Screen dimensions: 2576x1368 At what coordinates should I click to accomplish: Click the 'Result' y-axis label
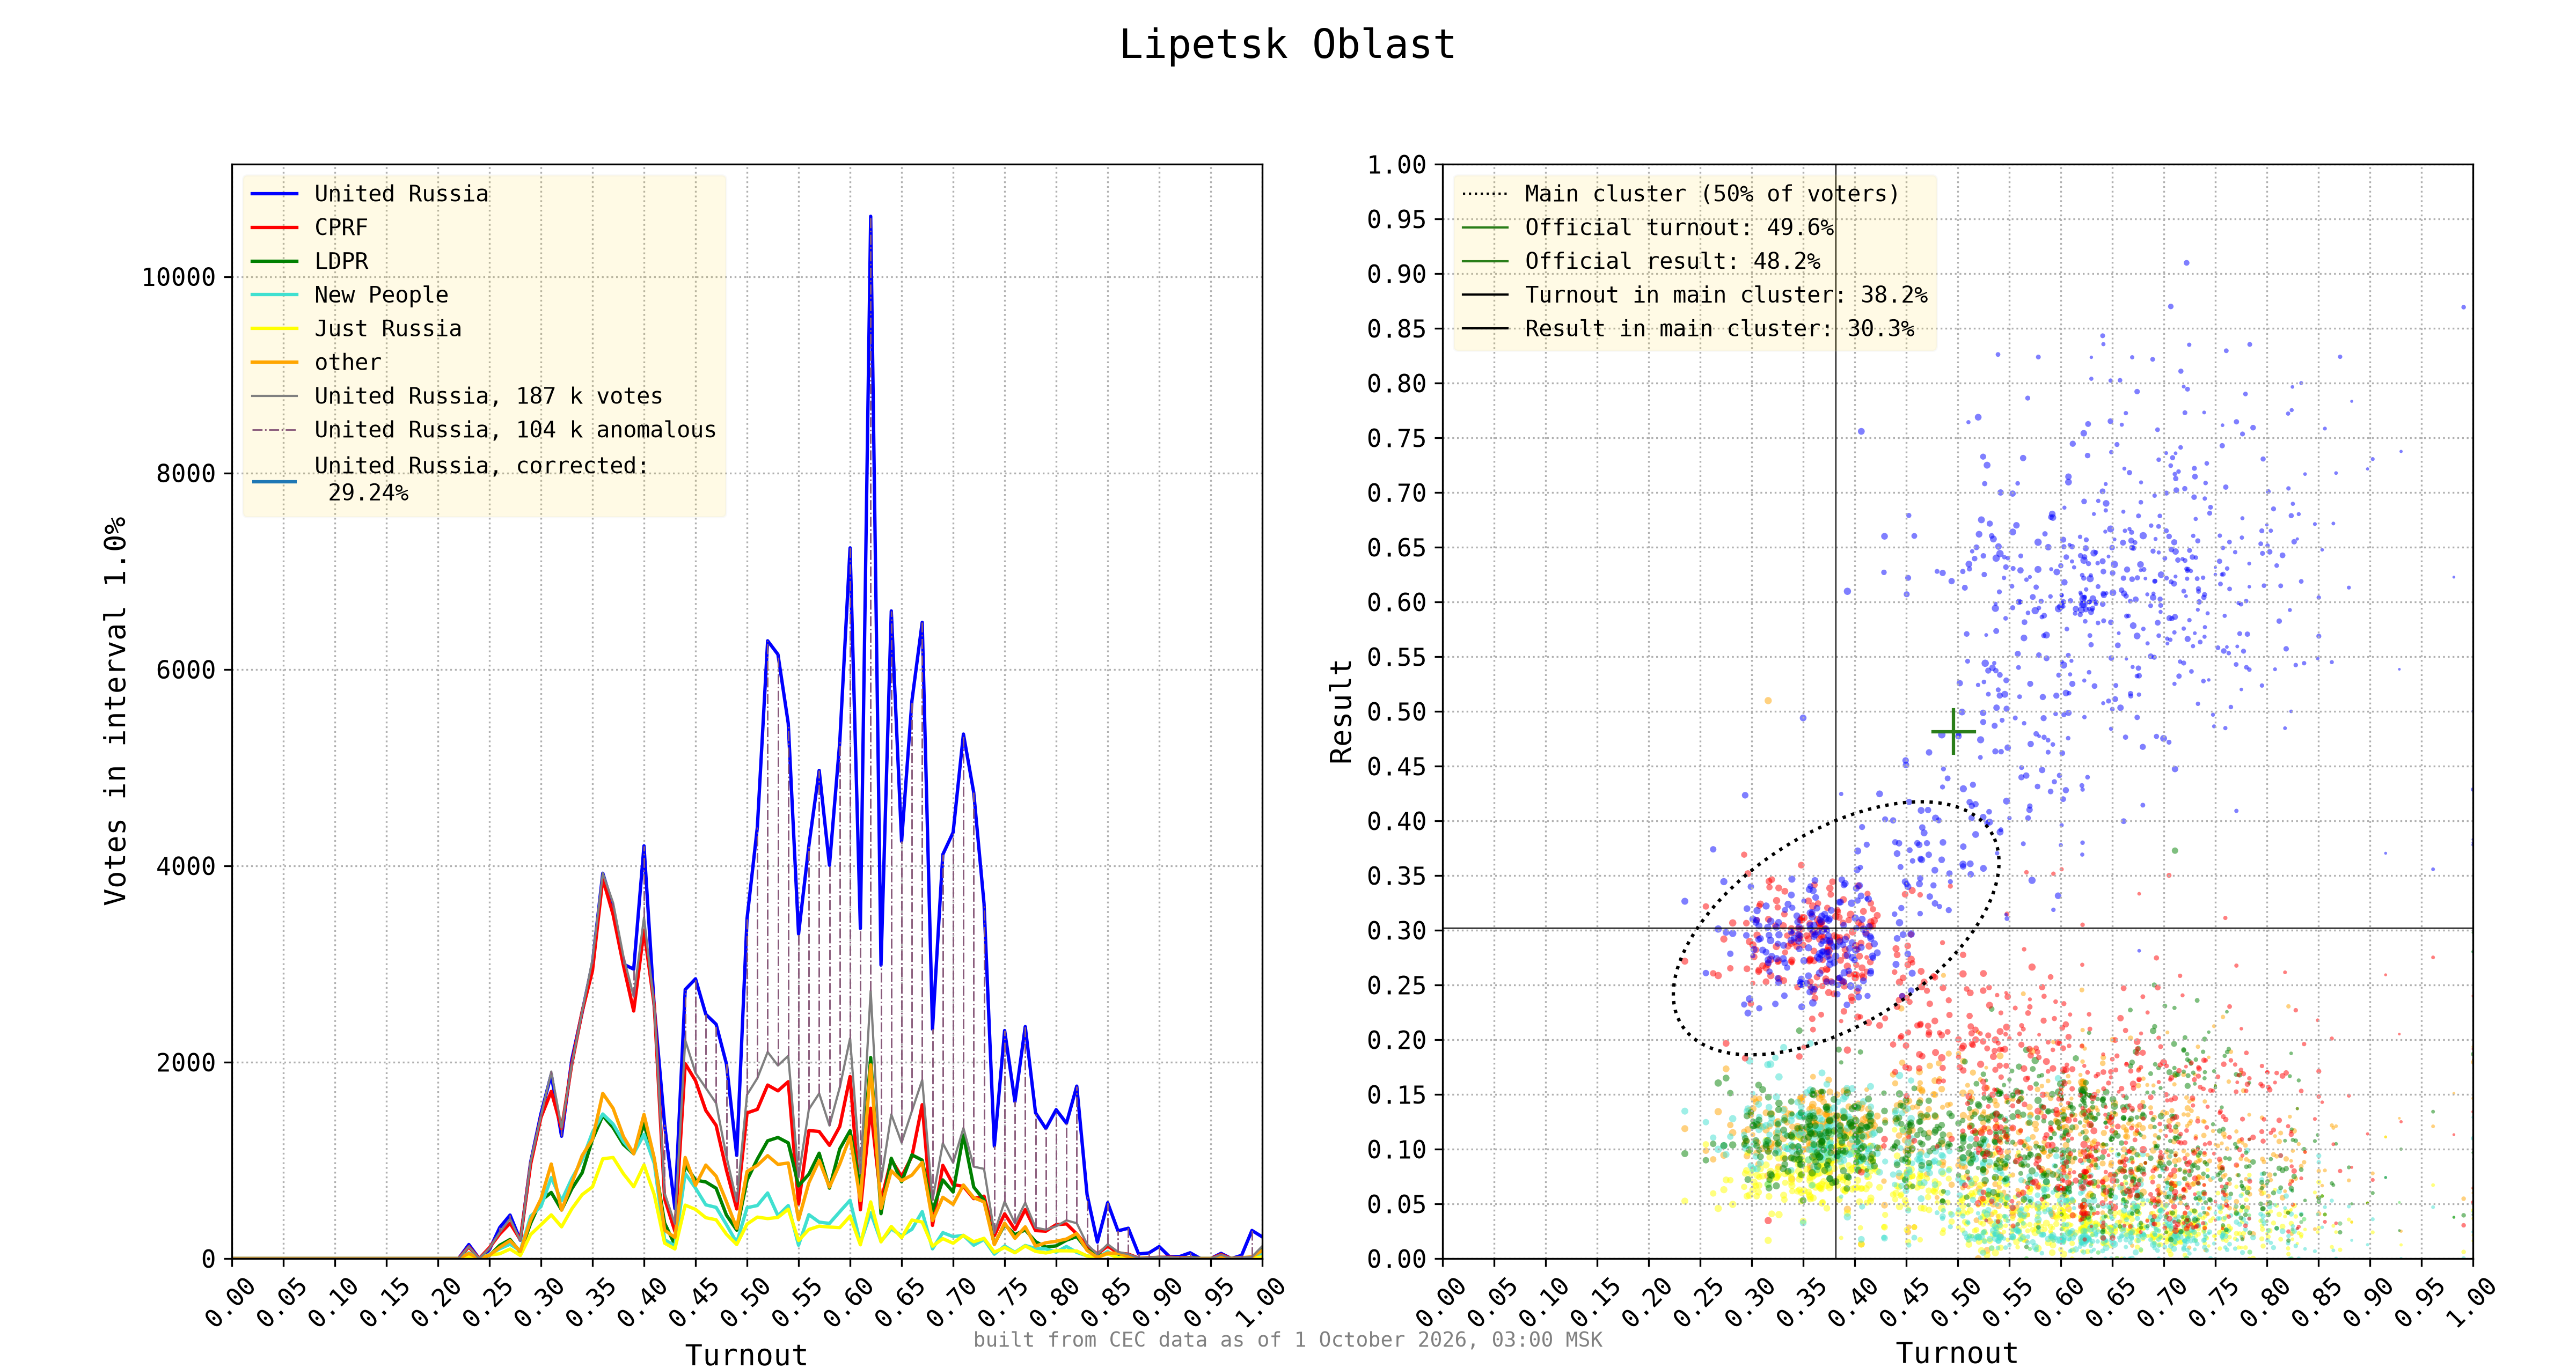tap(1341, 711)
